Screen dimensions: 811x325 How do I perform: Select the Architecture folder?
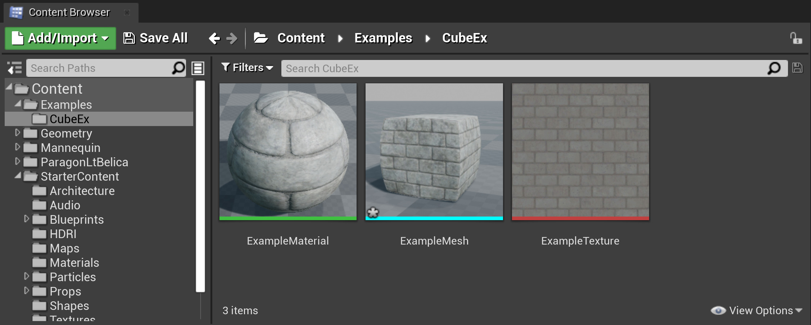tap(99, 191)
